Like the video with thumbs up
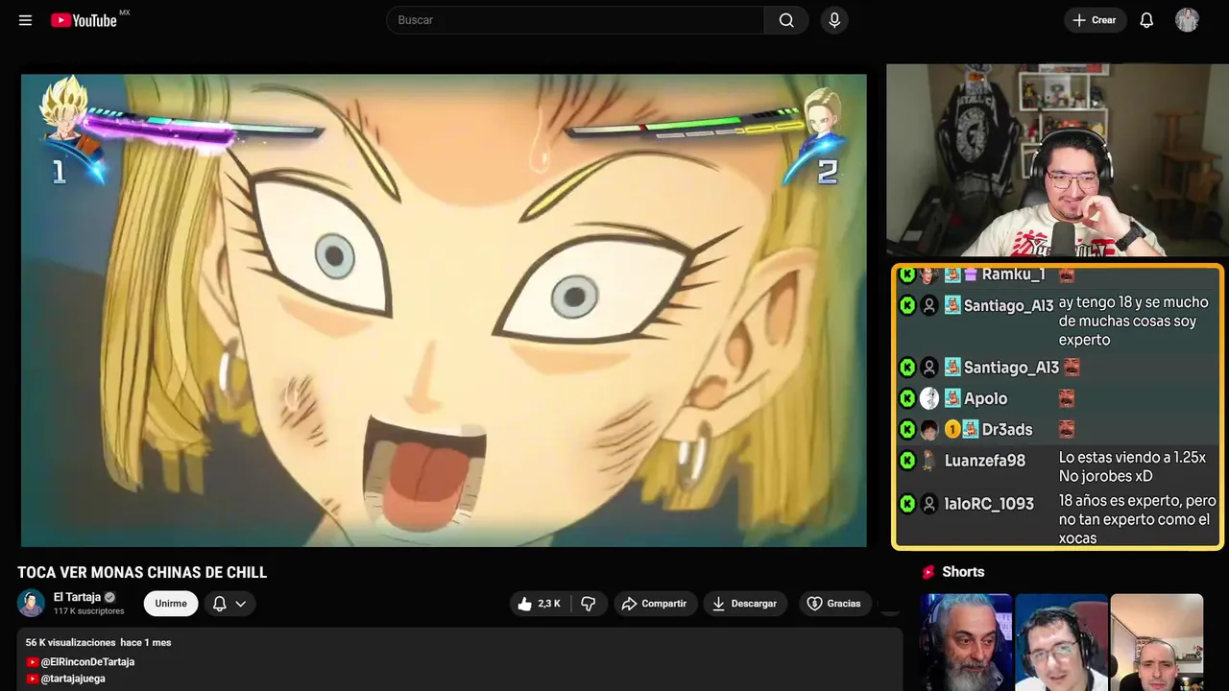 coord(540,604)
